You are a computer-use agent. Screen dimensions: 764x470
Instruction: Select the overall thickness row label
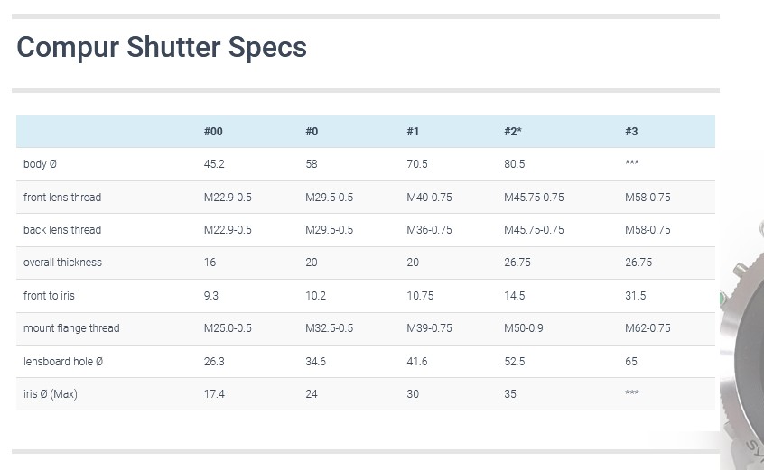(62, 263)
